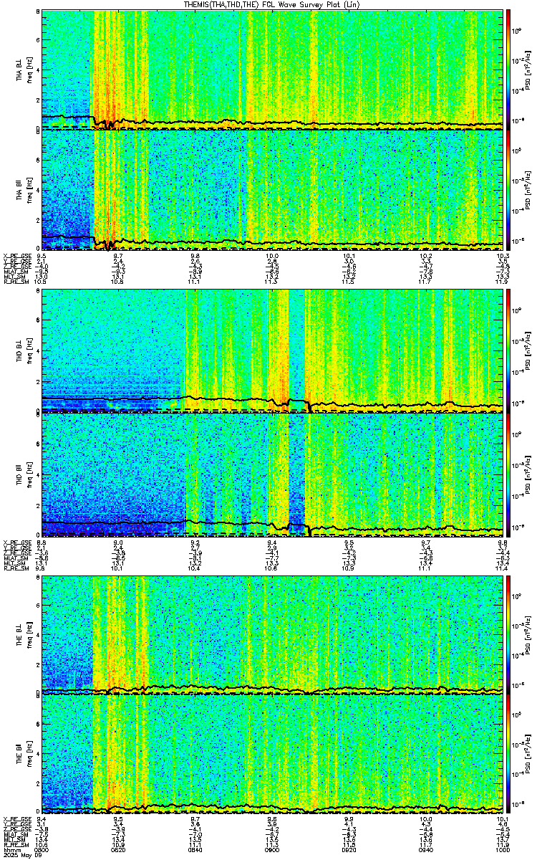Click the PSD color bar beside THE B-parallel
Viewport: 537px width, 860px height.
click(x=508, y=755)
